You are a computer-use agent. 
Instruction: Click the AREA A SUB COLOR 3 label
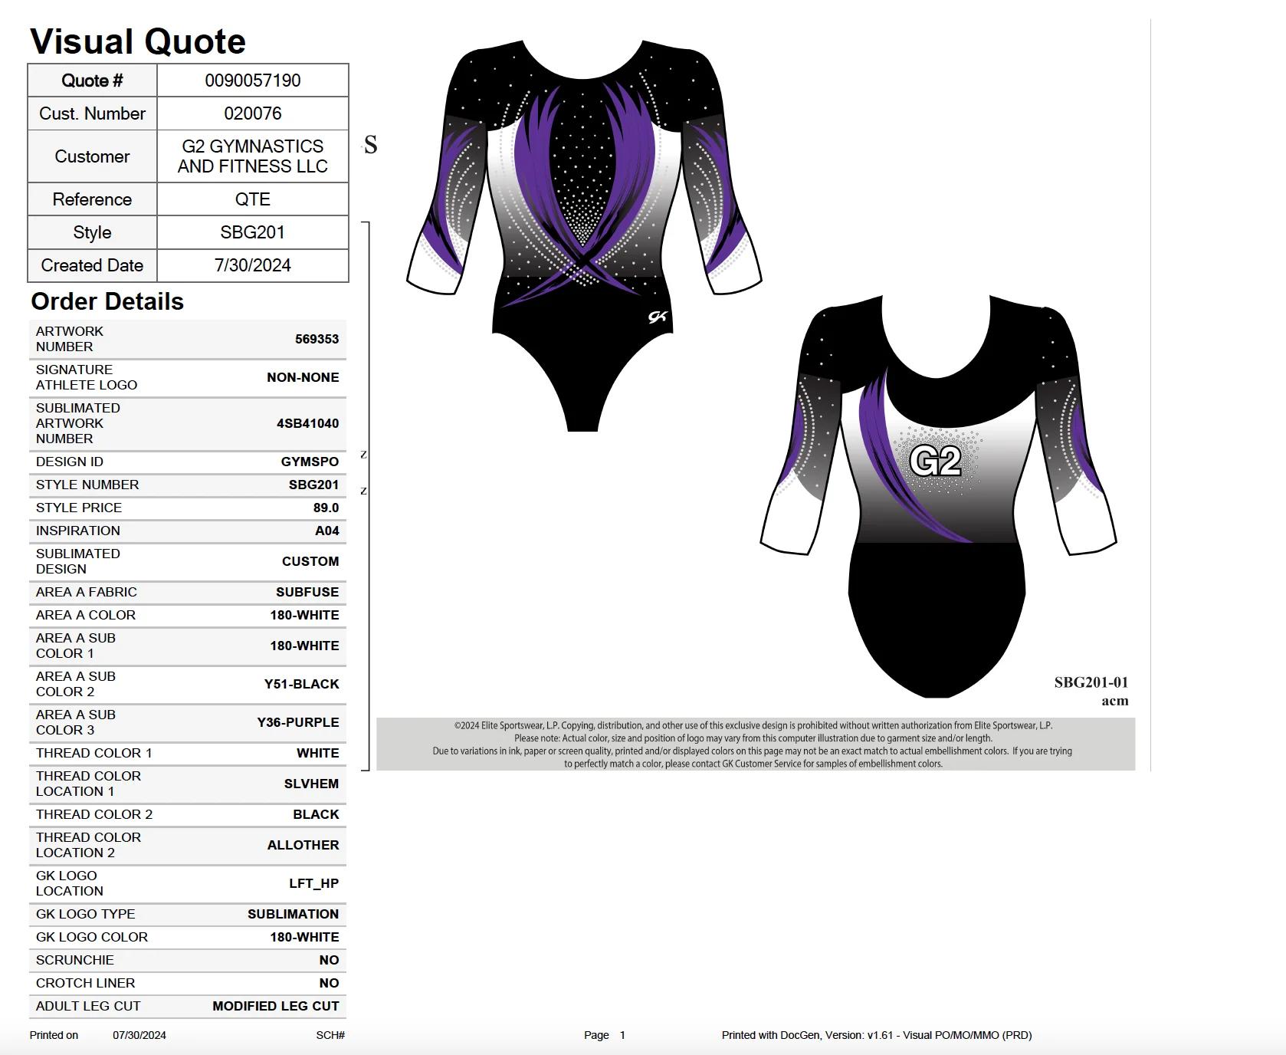point(76,722)
